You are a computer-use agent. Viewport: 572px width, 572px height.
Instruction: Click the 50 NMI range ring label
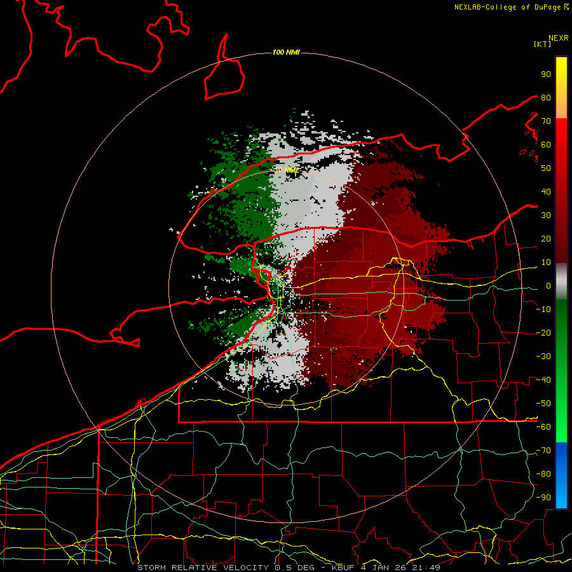pyautogui.click(x=287, y=170)
